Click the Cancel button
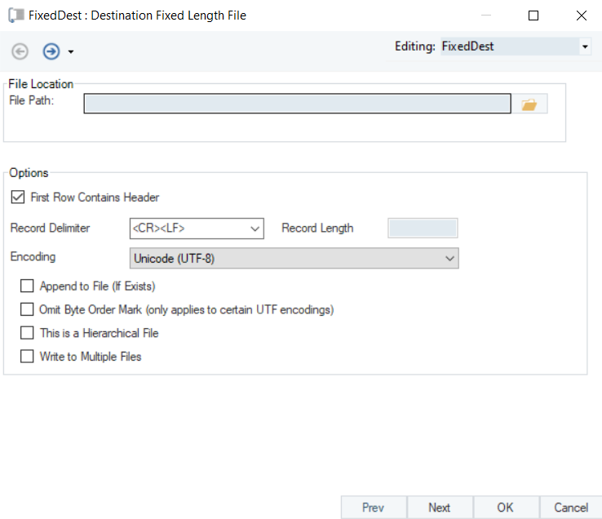The image size is (602, 519). (571, 508)
